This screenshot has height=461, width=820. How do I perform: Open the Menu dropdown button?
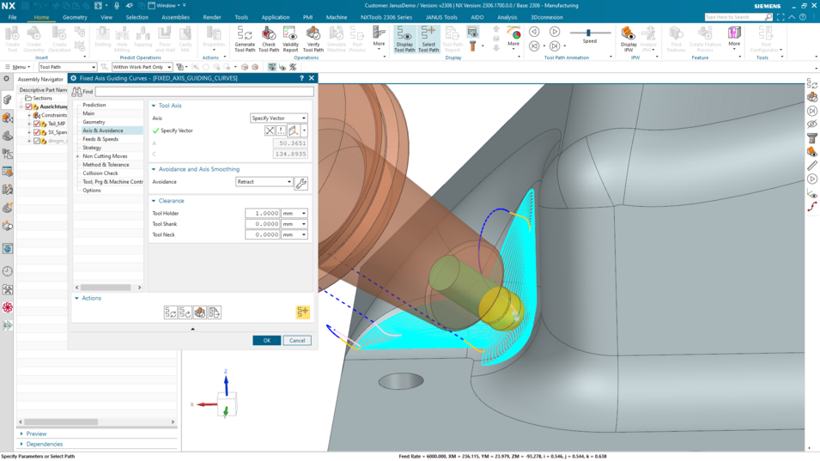pos(17,67)
